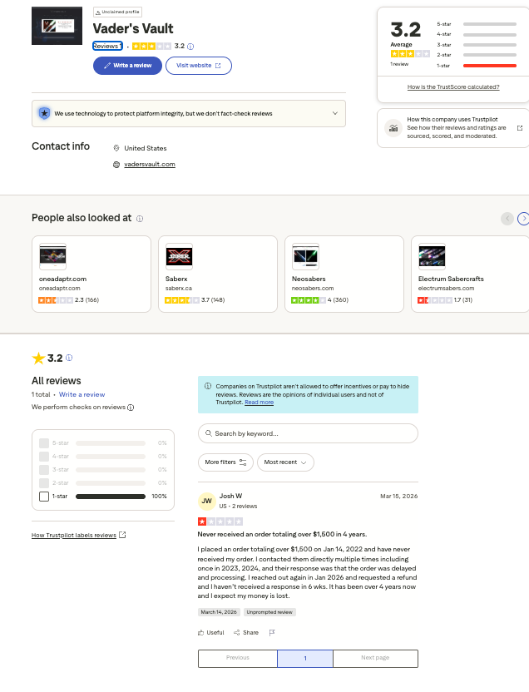529x692 pixels.
Task: Click the location icon beside United States
Action: (116, 148)
